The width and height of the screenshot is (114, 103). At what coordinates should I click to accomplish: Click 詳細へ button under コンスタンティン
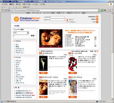[x=43, y=73]
